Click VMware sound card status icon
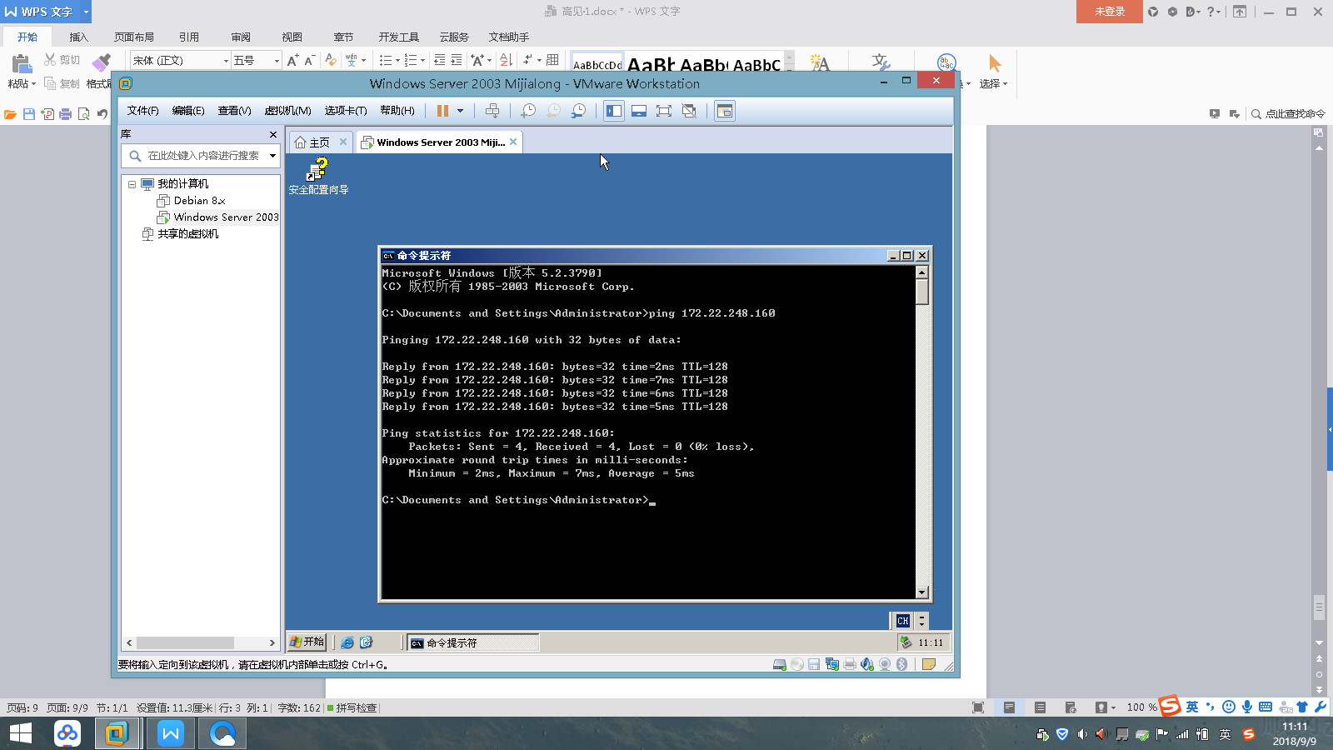Screen dimensions: 1333x750 (867, 664)
